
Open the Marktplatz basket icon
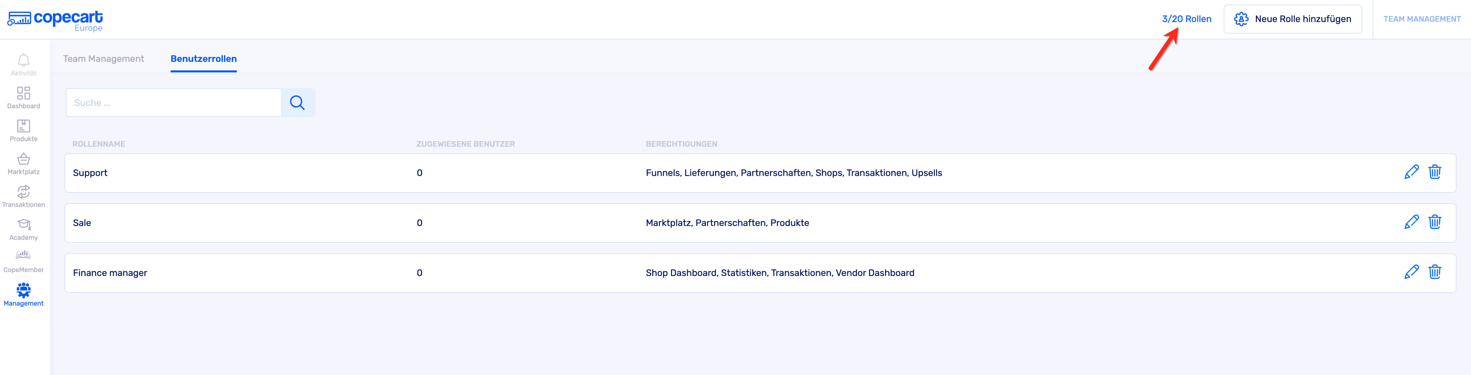[23, 159]
